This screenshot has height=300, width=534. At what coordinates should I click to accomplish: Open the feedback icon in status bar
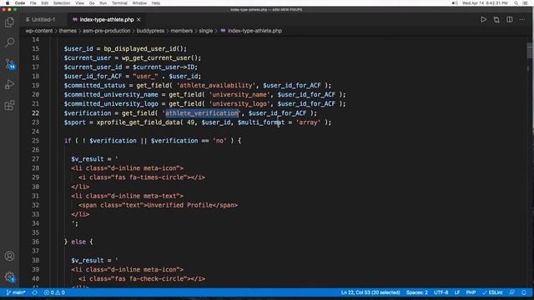tap(511, 292)
